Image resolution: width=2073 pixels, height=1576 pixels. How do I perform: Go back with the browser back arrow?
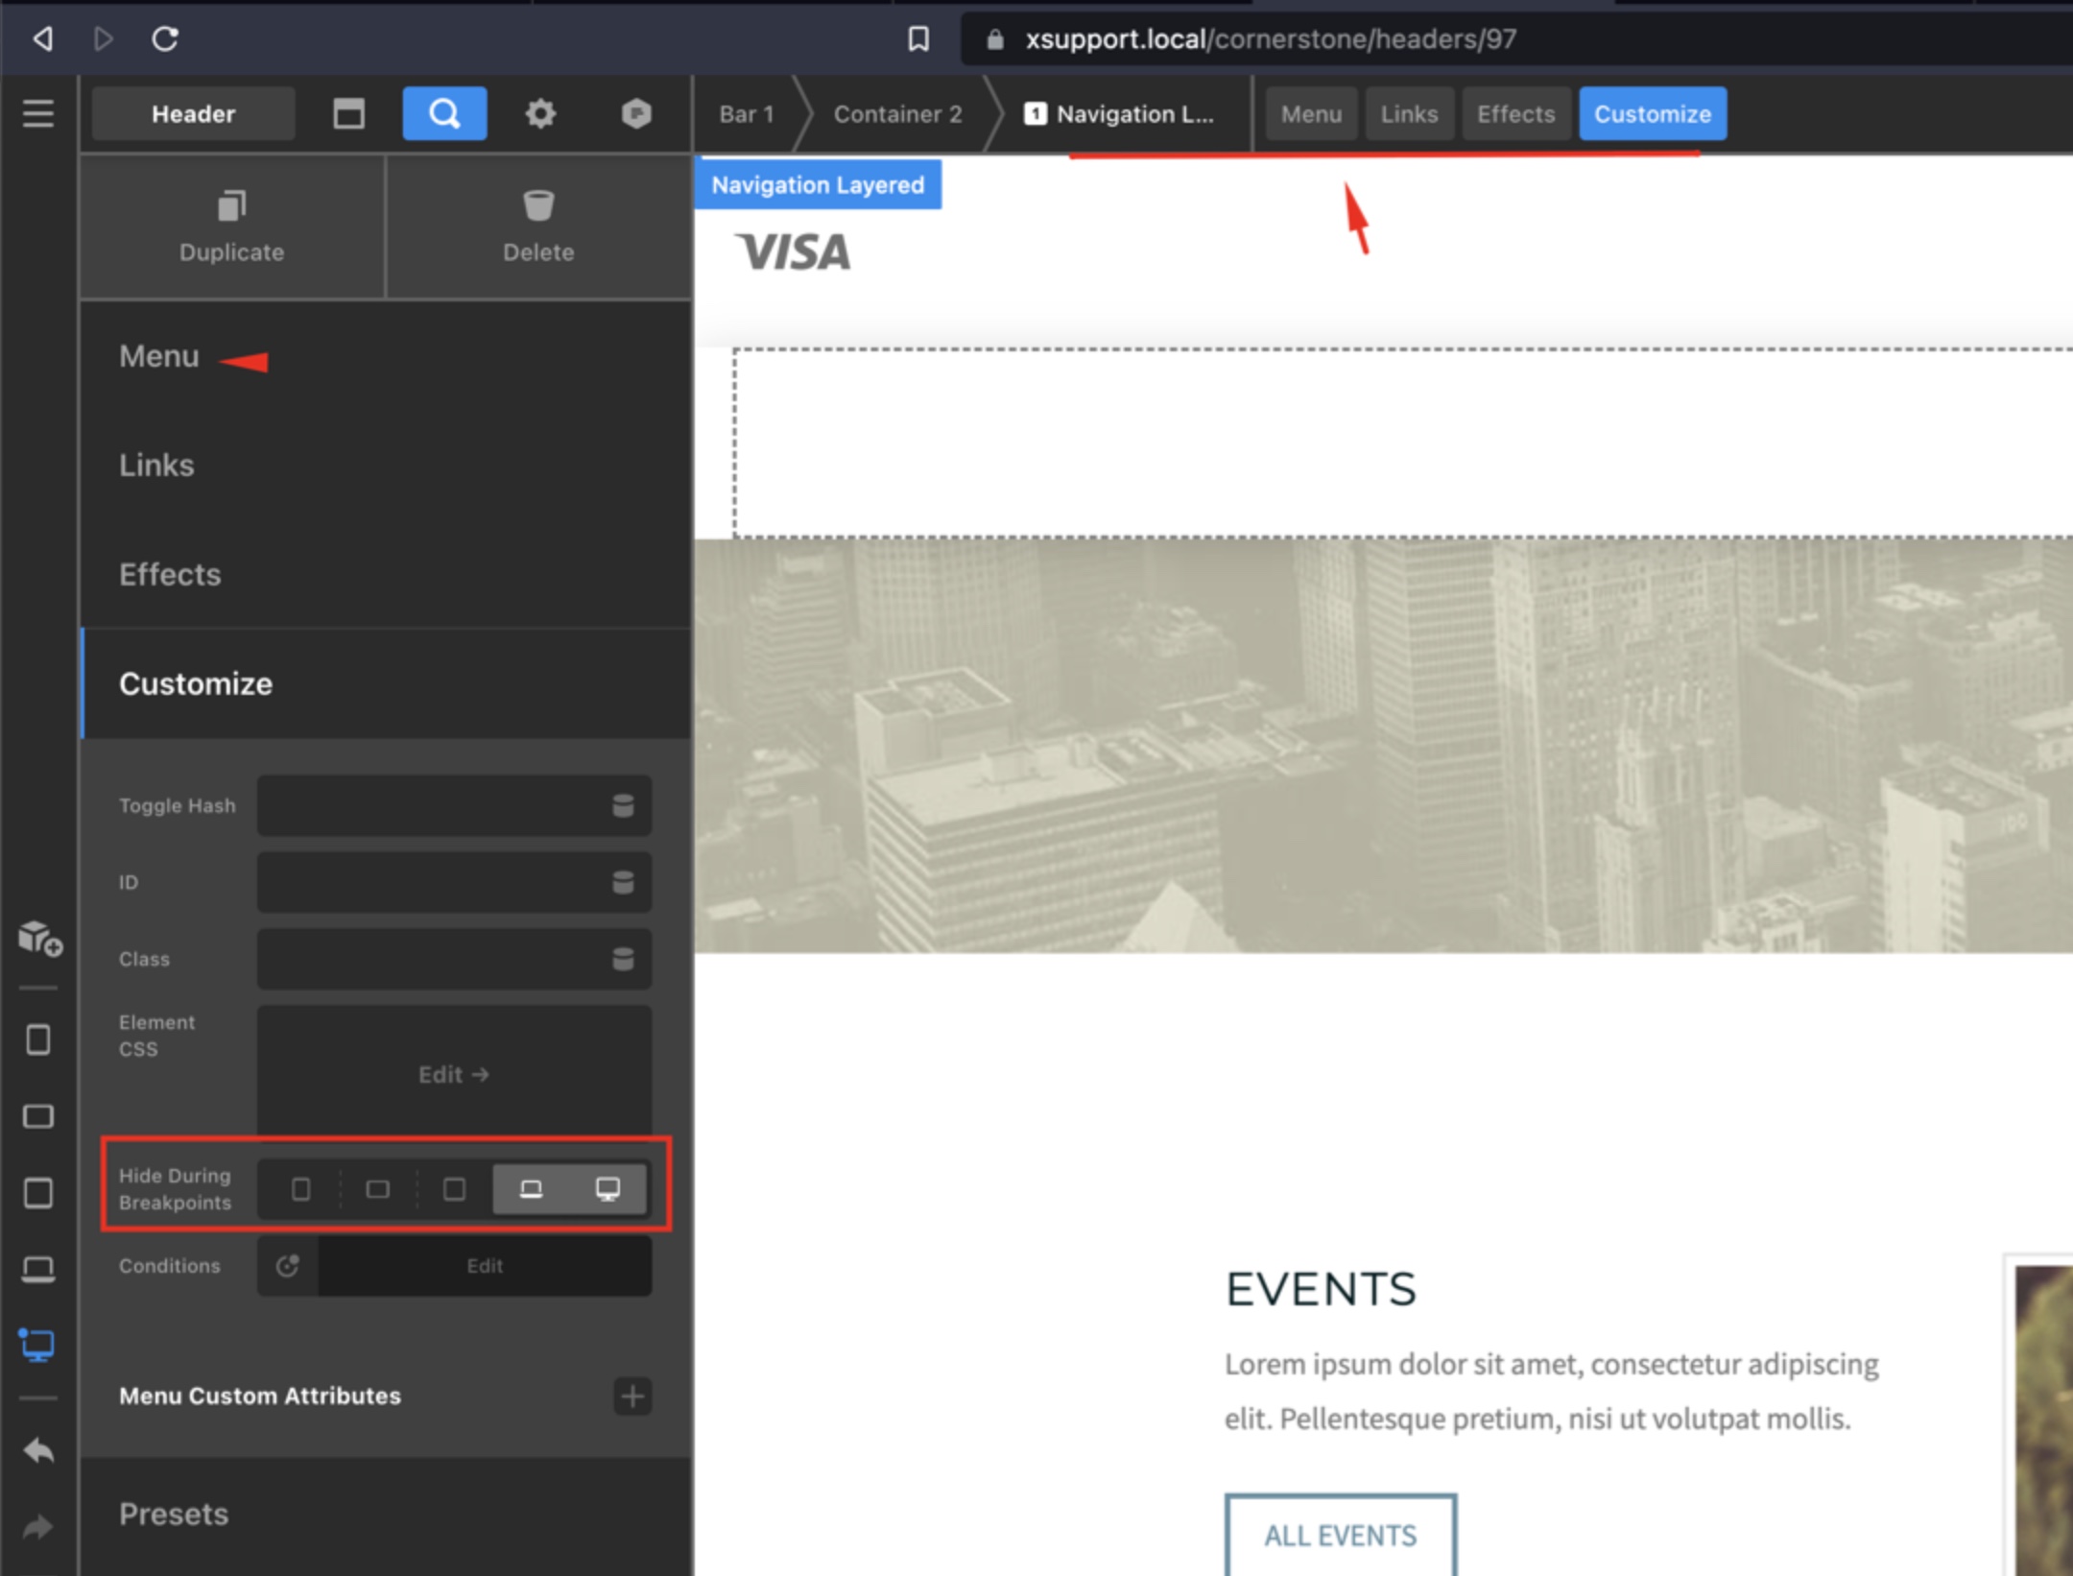(43, 39)
